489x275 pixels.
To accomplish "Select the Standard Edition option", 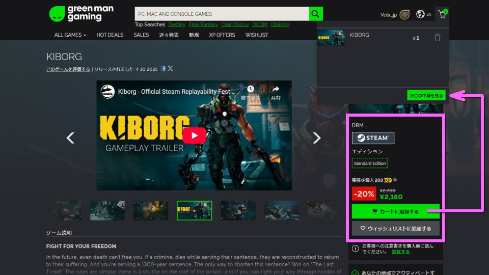I will click(370, 163).
